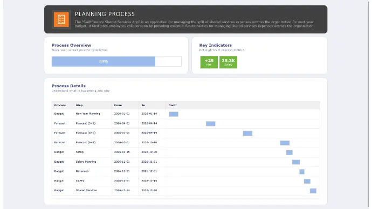Image resolution: width=372 pixels, height=209 pixels.
Task: Click the Gantt bar for Forecast (9+3)
Action: 285,143
